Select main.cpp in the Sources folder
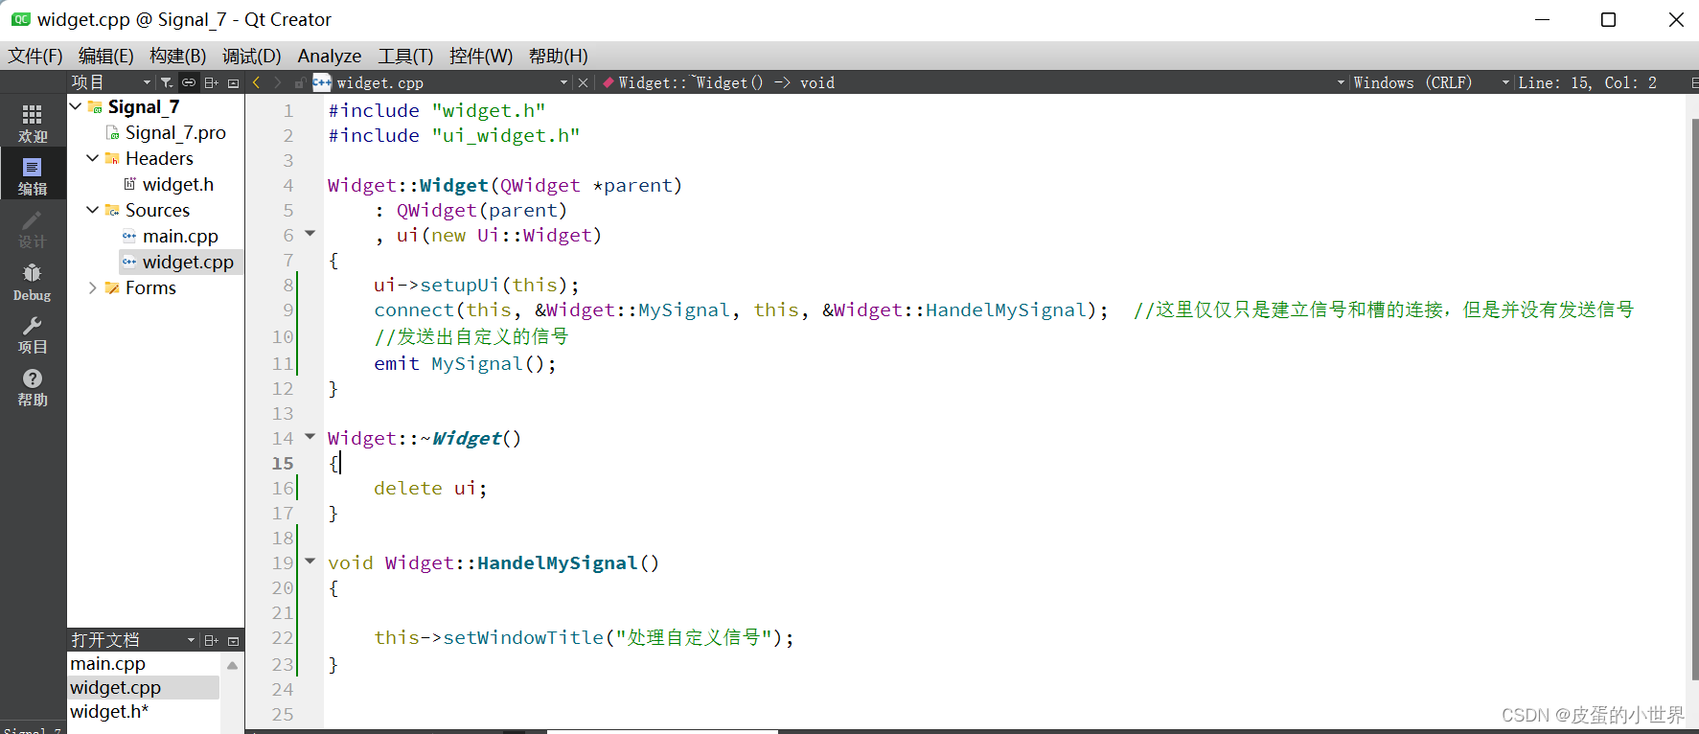Image resolution: width=1699 pixels, height=734 pixels. click(180, 236)
